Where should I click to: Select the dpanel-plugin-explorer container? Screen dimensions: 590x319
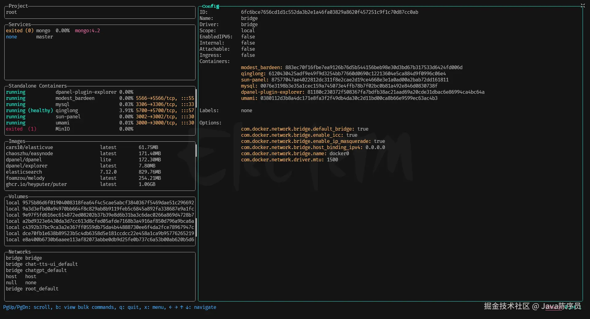click(86, 92)
